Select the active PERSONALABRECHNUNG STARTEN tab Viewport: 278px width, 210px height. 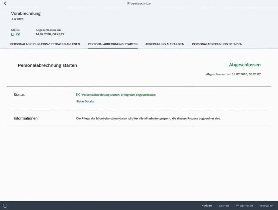tap(113, 44)
